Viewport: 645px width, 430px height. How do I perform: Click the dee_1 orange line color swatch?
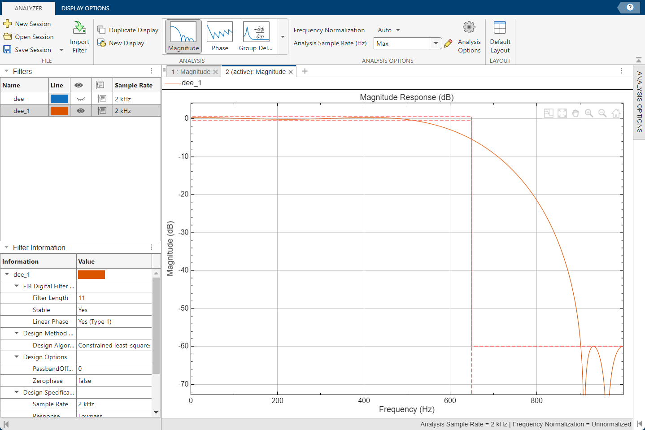tap(59, 110)
